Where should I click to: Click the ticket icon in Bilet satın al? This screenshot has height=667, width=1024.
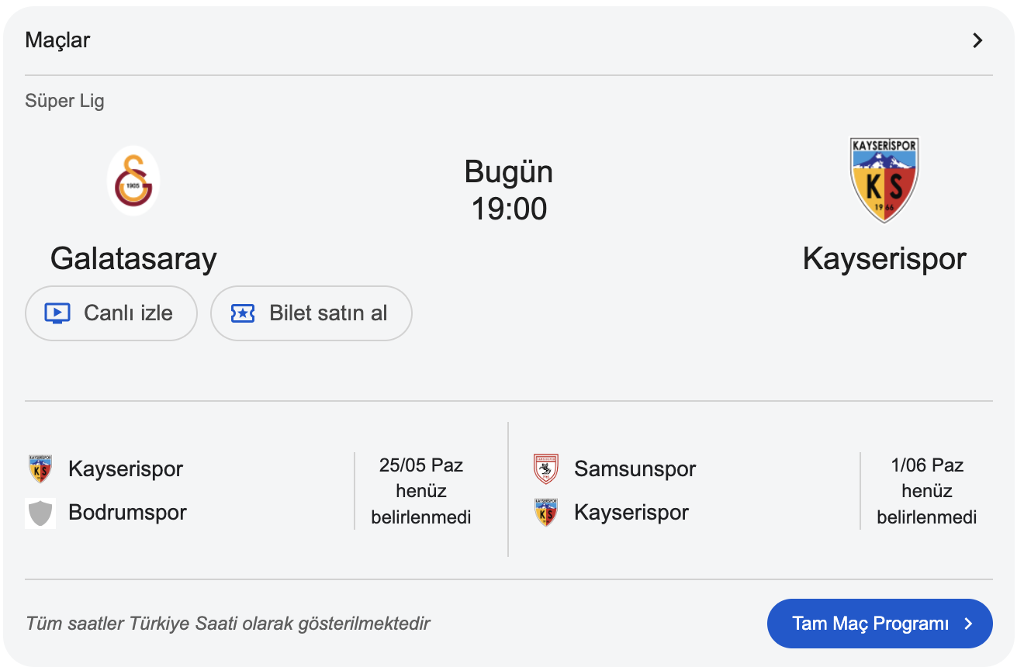(243, 313)
